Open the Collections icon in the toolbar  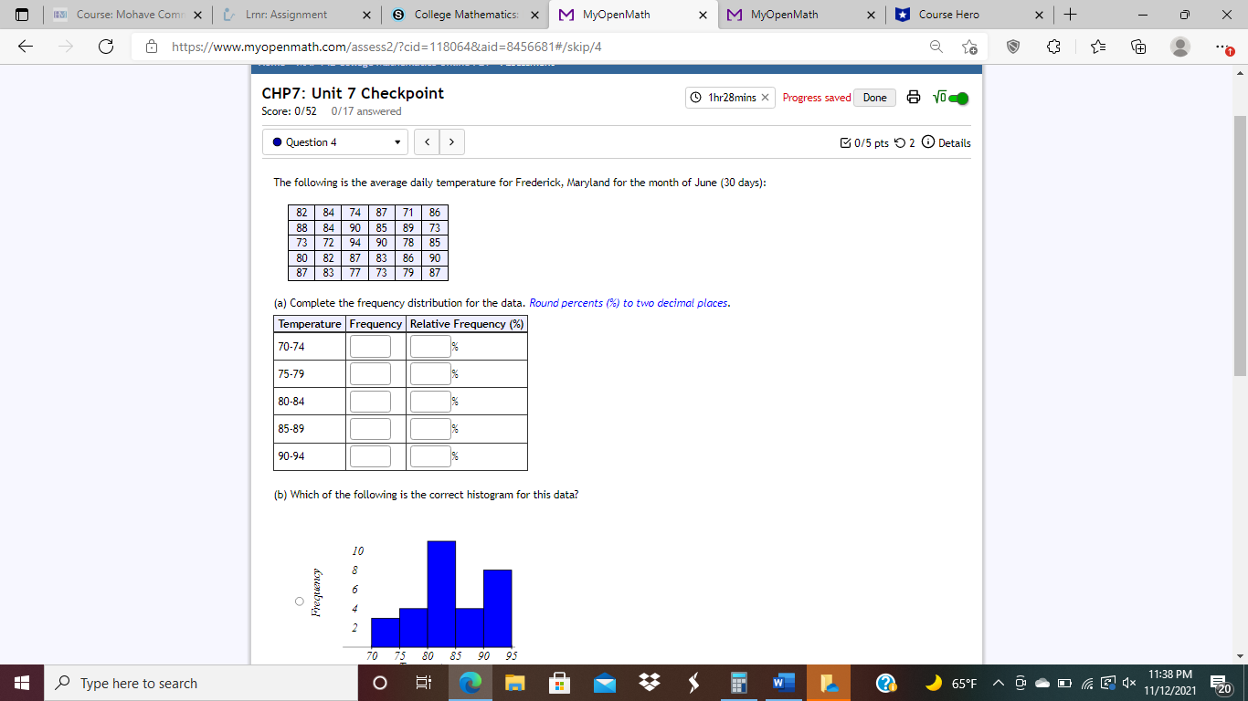(1137, 47)
